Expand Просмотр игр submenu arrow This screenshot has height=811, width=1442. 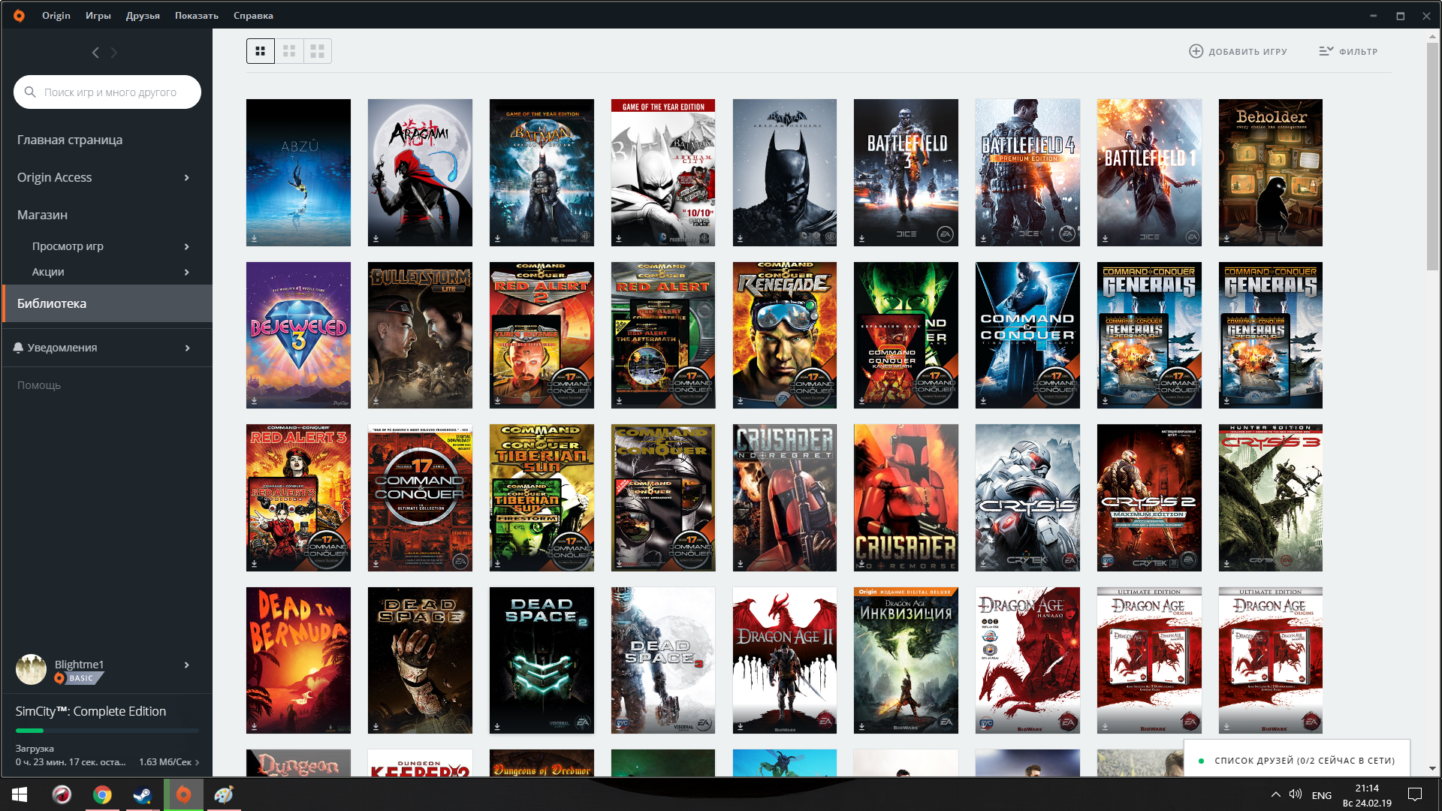187,247
